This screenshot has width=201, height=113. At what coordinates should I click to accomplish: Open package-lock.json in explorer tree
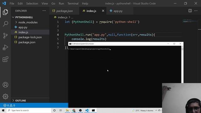(x=30, y=37)
